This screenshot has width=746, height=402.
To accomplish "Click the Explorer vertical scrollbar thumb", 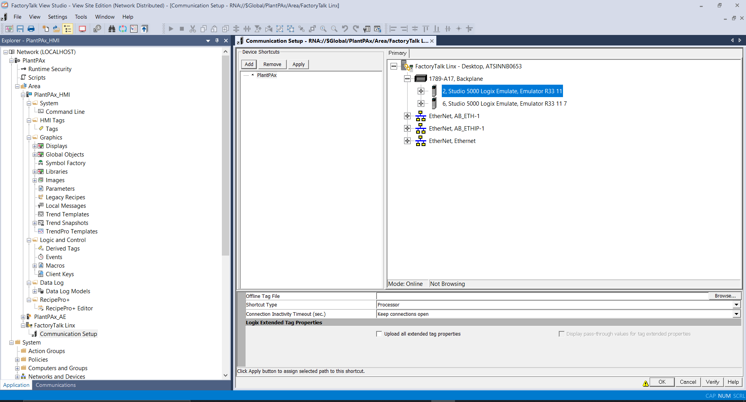I will pyautogui.click(x=225, y=155).
